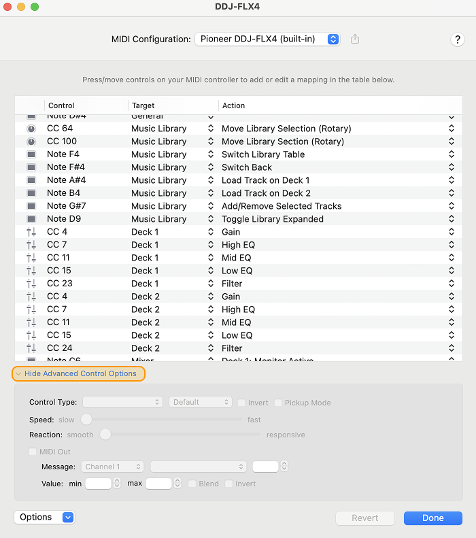The height and width of the screenshot is (538, 476).
Task: Click the fader icon for Deck 2 Gain
Action: pos(31,297)
